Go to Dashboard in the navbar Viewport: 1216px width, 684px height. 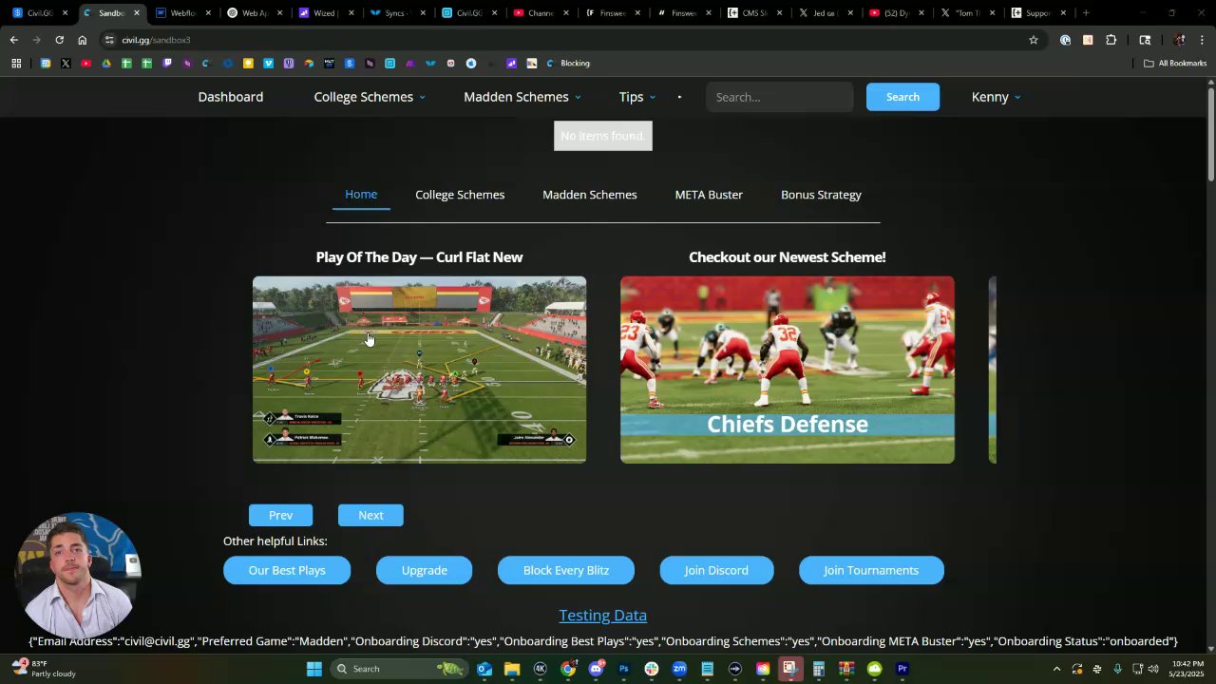pos(231,97)
